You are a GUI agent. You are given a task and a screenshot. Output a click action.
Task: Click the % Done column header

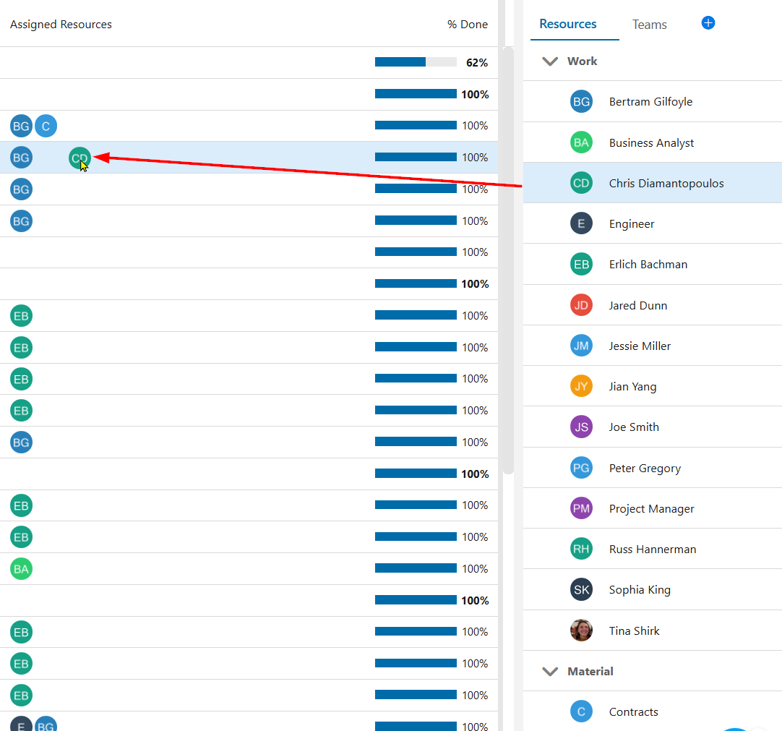pyautogui.click(x=468, y=25)
